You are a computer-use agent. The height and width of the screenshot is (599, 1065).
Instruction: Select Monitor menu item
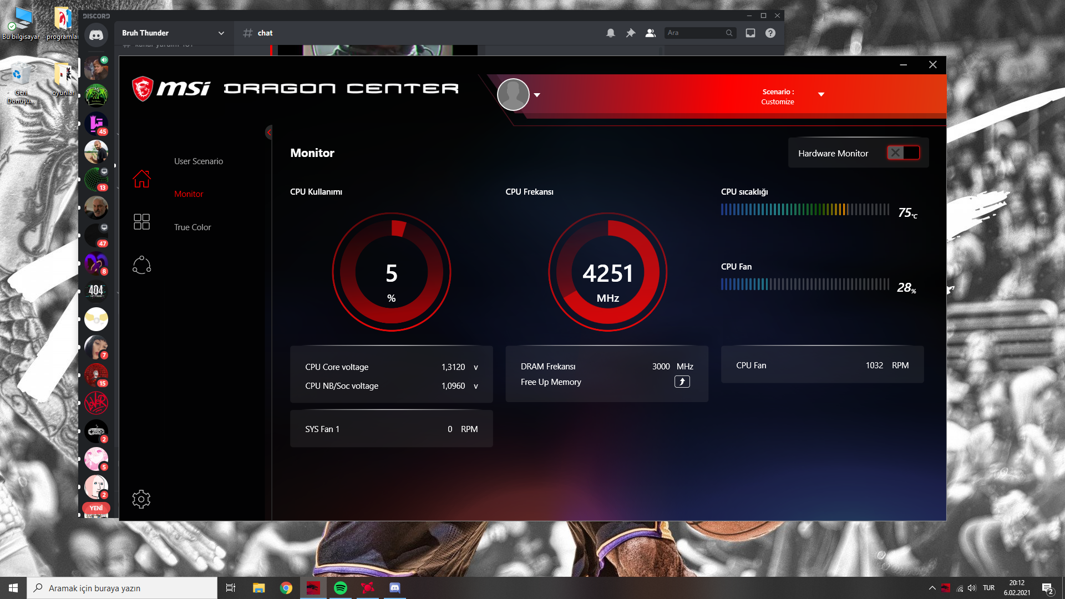(x=189, y=194)
